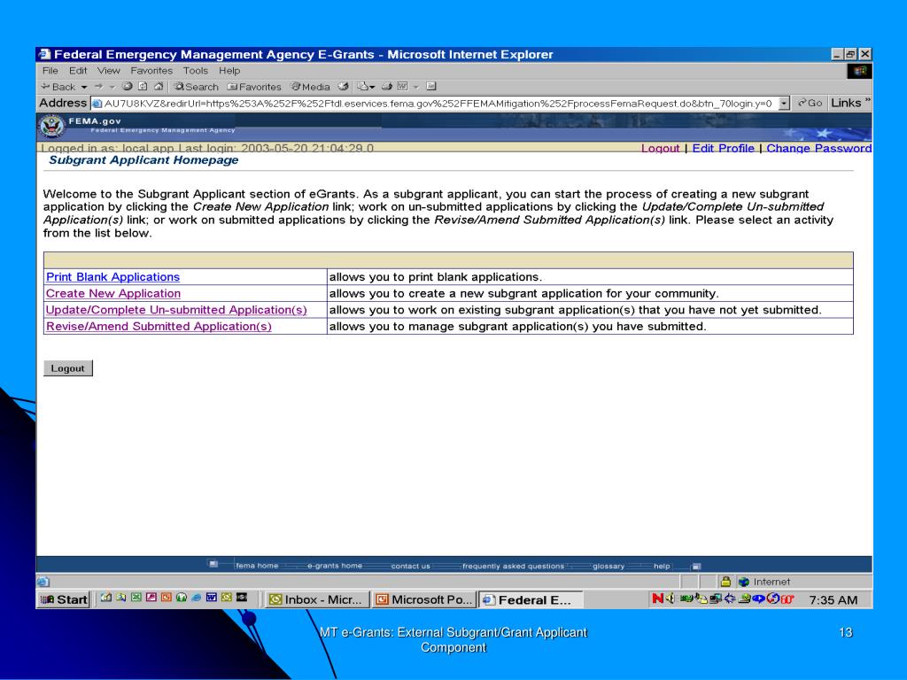Click the Create New Application link

coord(113,293)
